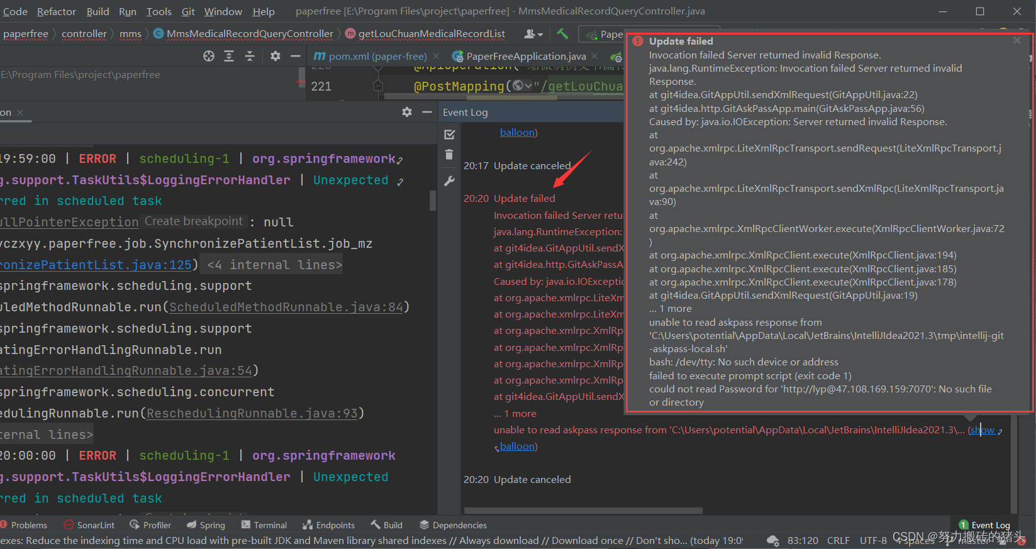Screen dimensions: 1036x549
Task: Open the Tools menu
Action: pyautogui.click(x=159, y=11)
